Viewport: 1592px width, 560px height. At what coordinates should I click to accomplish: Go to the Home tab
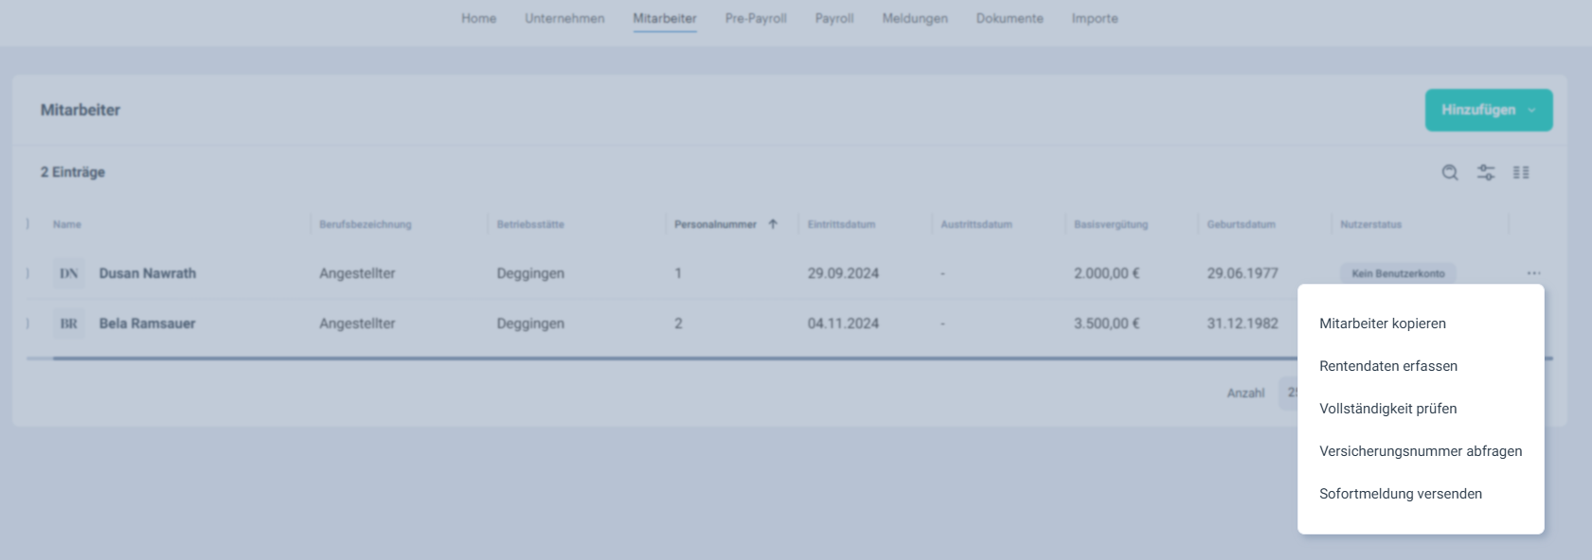click(x=479, y=18)
